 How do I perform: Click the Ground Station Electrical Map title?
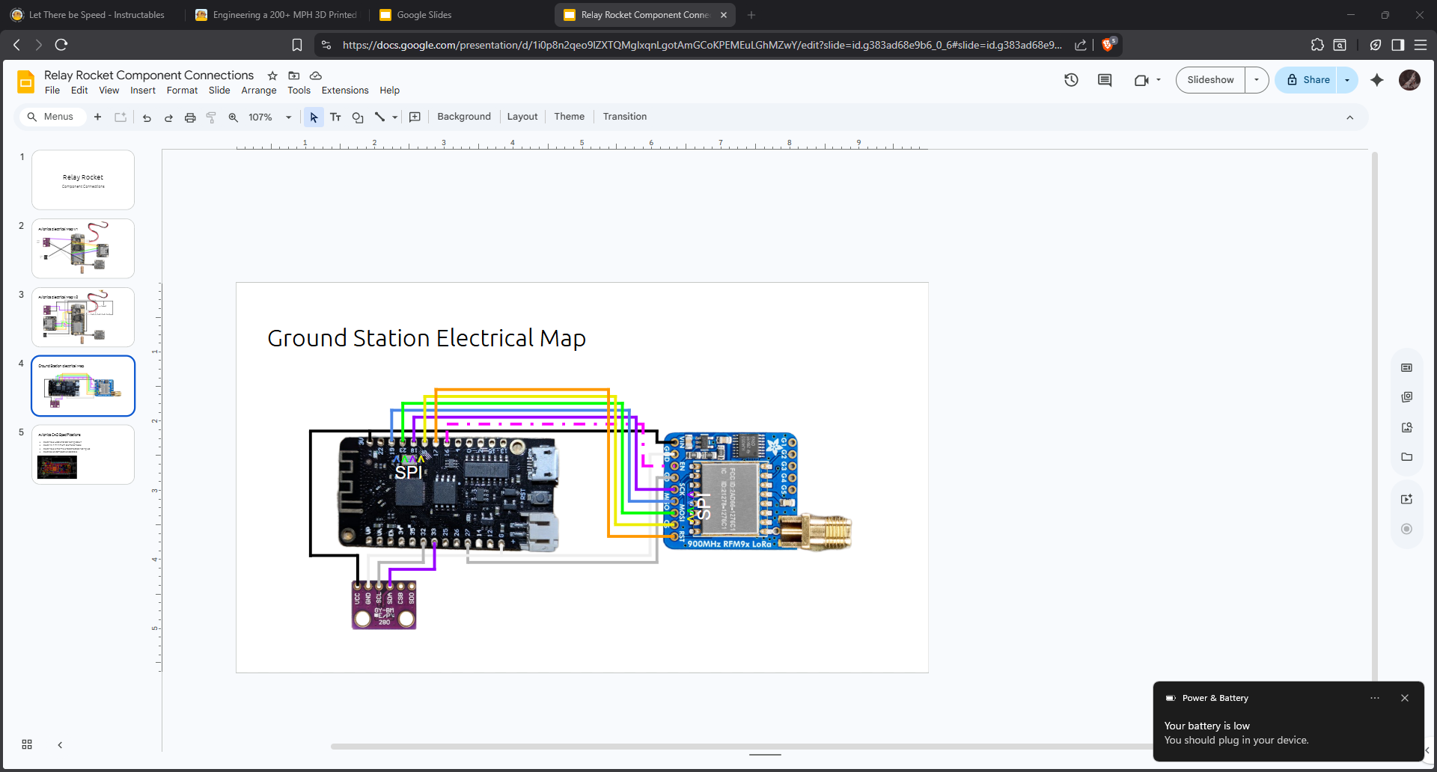pyautogui.click(x=427, y=338)
